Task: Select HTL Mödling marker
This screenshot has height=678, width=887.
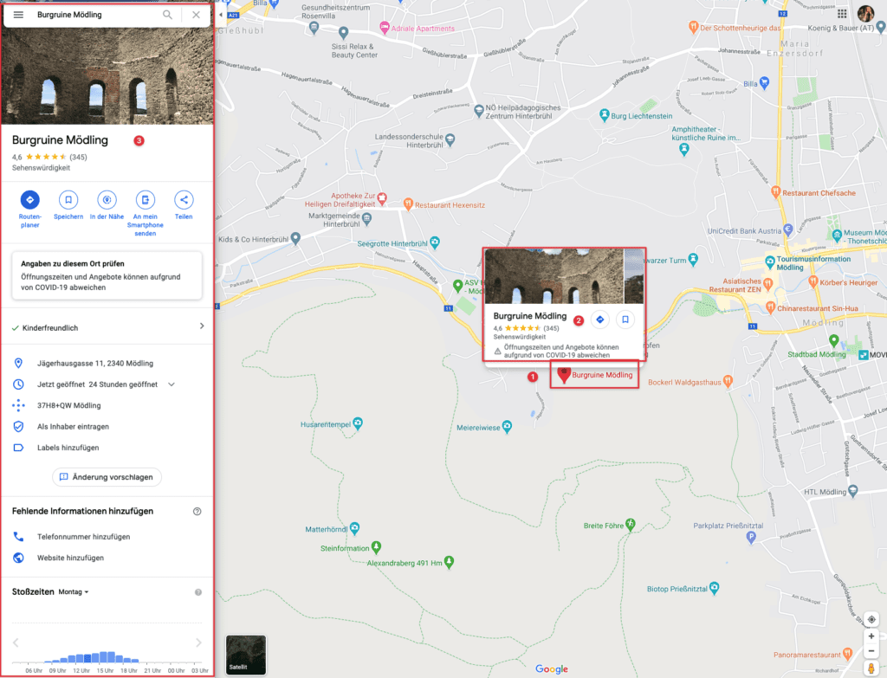Action: (x=852, y=491)
